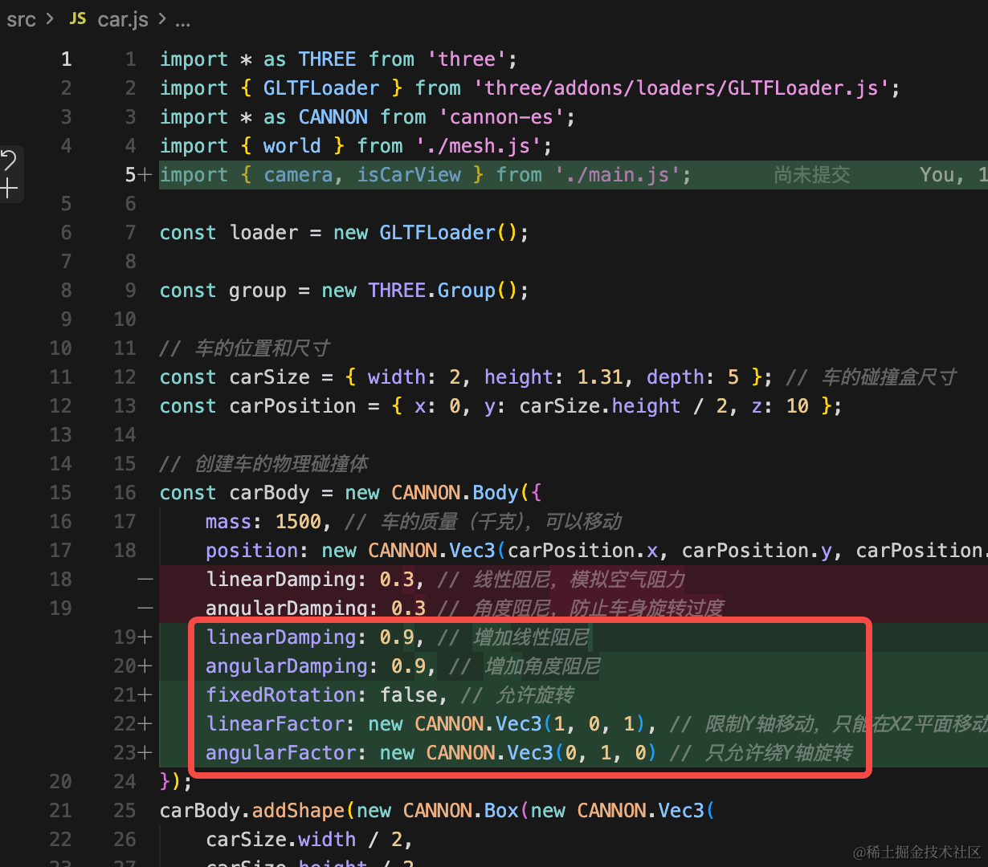The image size is (988, 867).
Task: Click the "const carBody = new CANNON.Body({" line
Action: point(351,493)
